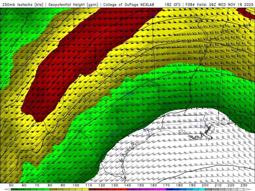The width and height of the screenshot is (255, 191).
Task: Click the "250mb Isotachs (kts)" title text
Action: (x=23, y=4)
